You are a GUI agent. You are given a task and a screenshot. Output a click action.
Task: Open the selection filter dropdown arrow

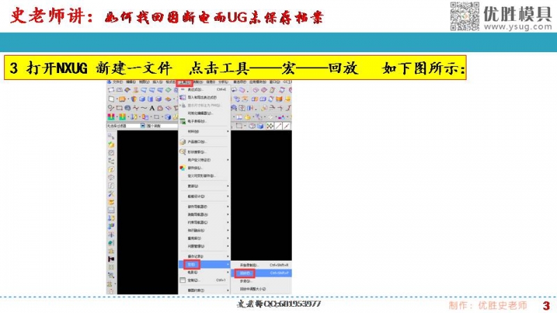click(143, 126)
